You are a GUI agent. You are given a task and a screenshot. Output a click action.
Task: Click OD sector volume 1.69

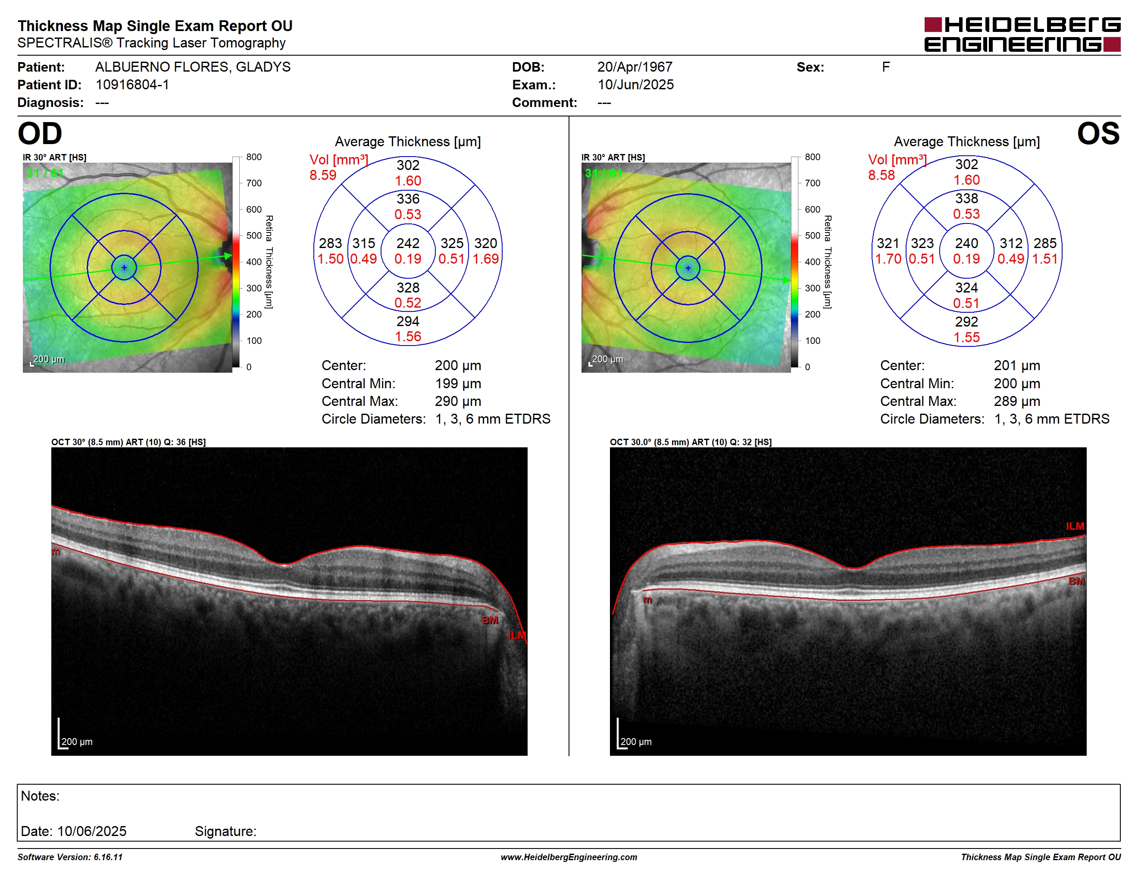coord(486,258)
